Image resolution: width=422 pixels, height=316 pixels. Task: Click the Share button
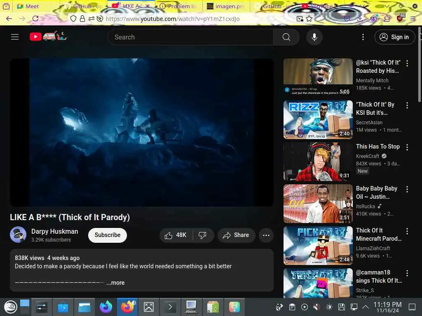point(236,235)
